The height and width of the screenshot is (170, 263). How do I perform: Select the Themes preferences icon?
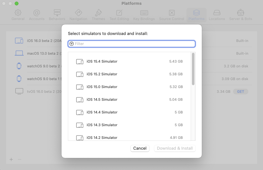(x=99, y=15)
